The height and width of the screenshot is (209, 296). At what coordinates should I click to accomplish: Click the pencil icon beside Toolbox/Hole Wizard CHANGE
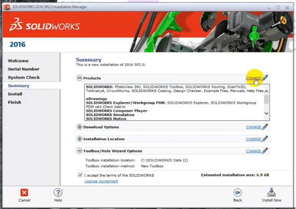pyautogui.click(x=265, y=151)
